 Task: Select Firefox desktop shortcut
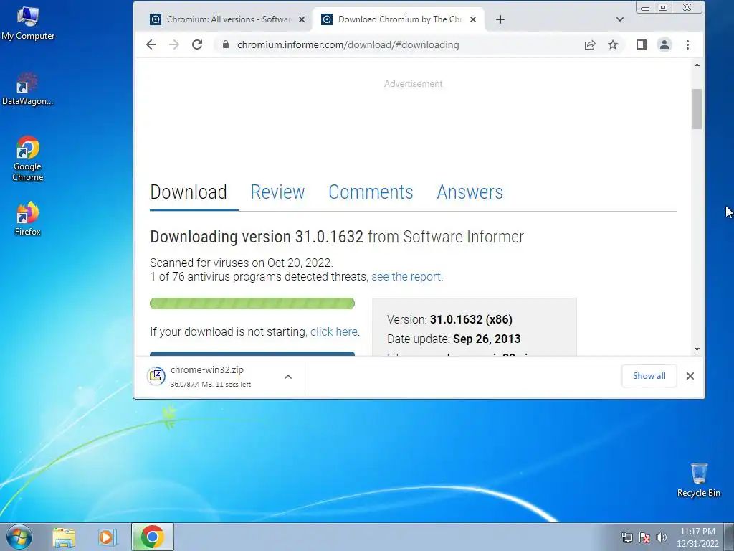point(28,218)
